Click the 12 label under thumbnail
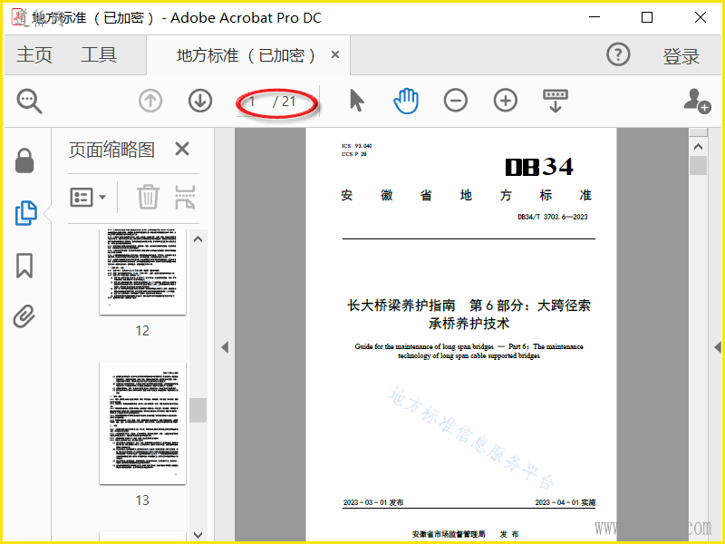The height and width of the screenshot is (544, 725). pos(142,331)
